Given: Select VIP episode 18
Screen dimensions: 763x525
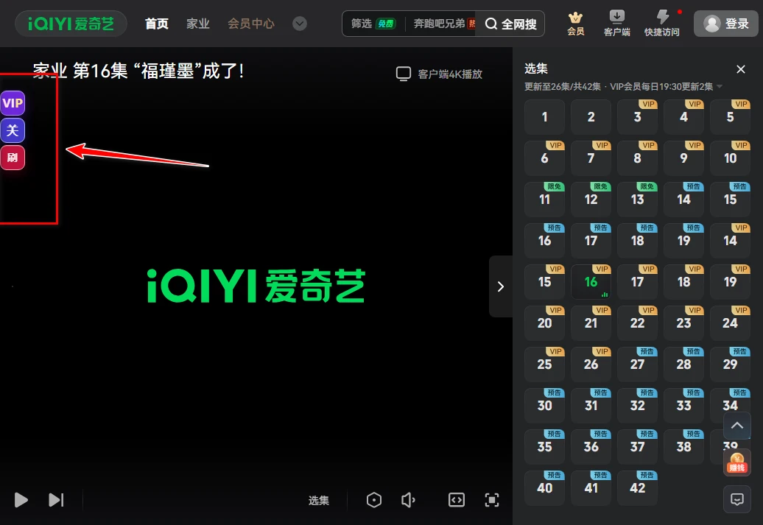Looking at the screenshot, I should point(683,282).
